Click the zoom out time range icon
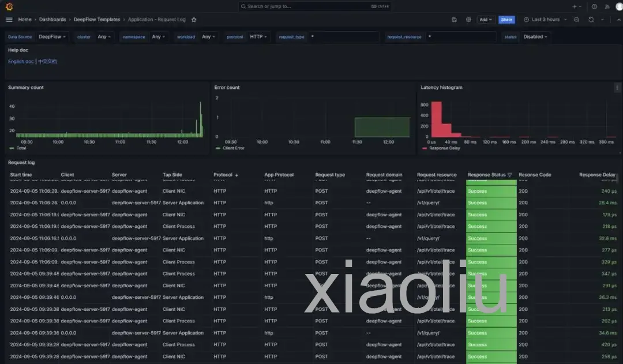 (576, 20)
